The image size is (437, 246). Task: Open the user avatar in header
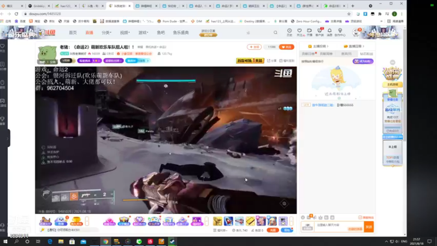coord(356,32)
